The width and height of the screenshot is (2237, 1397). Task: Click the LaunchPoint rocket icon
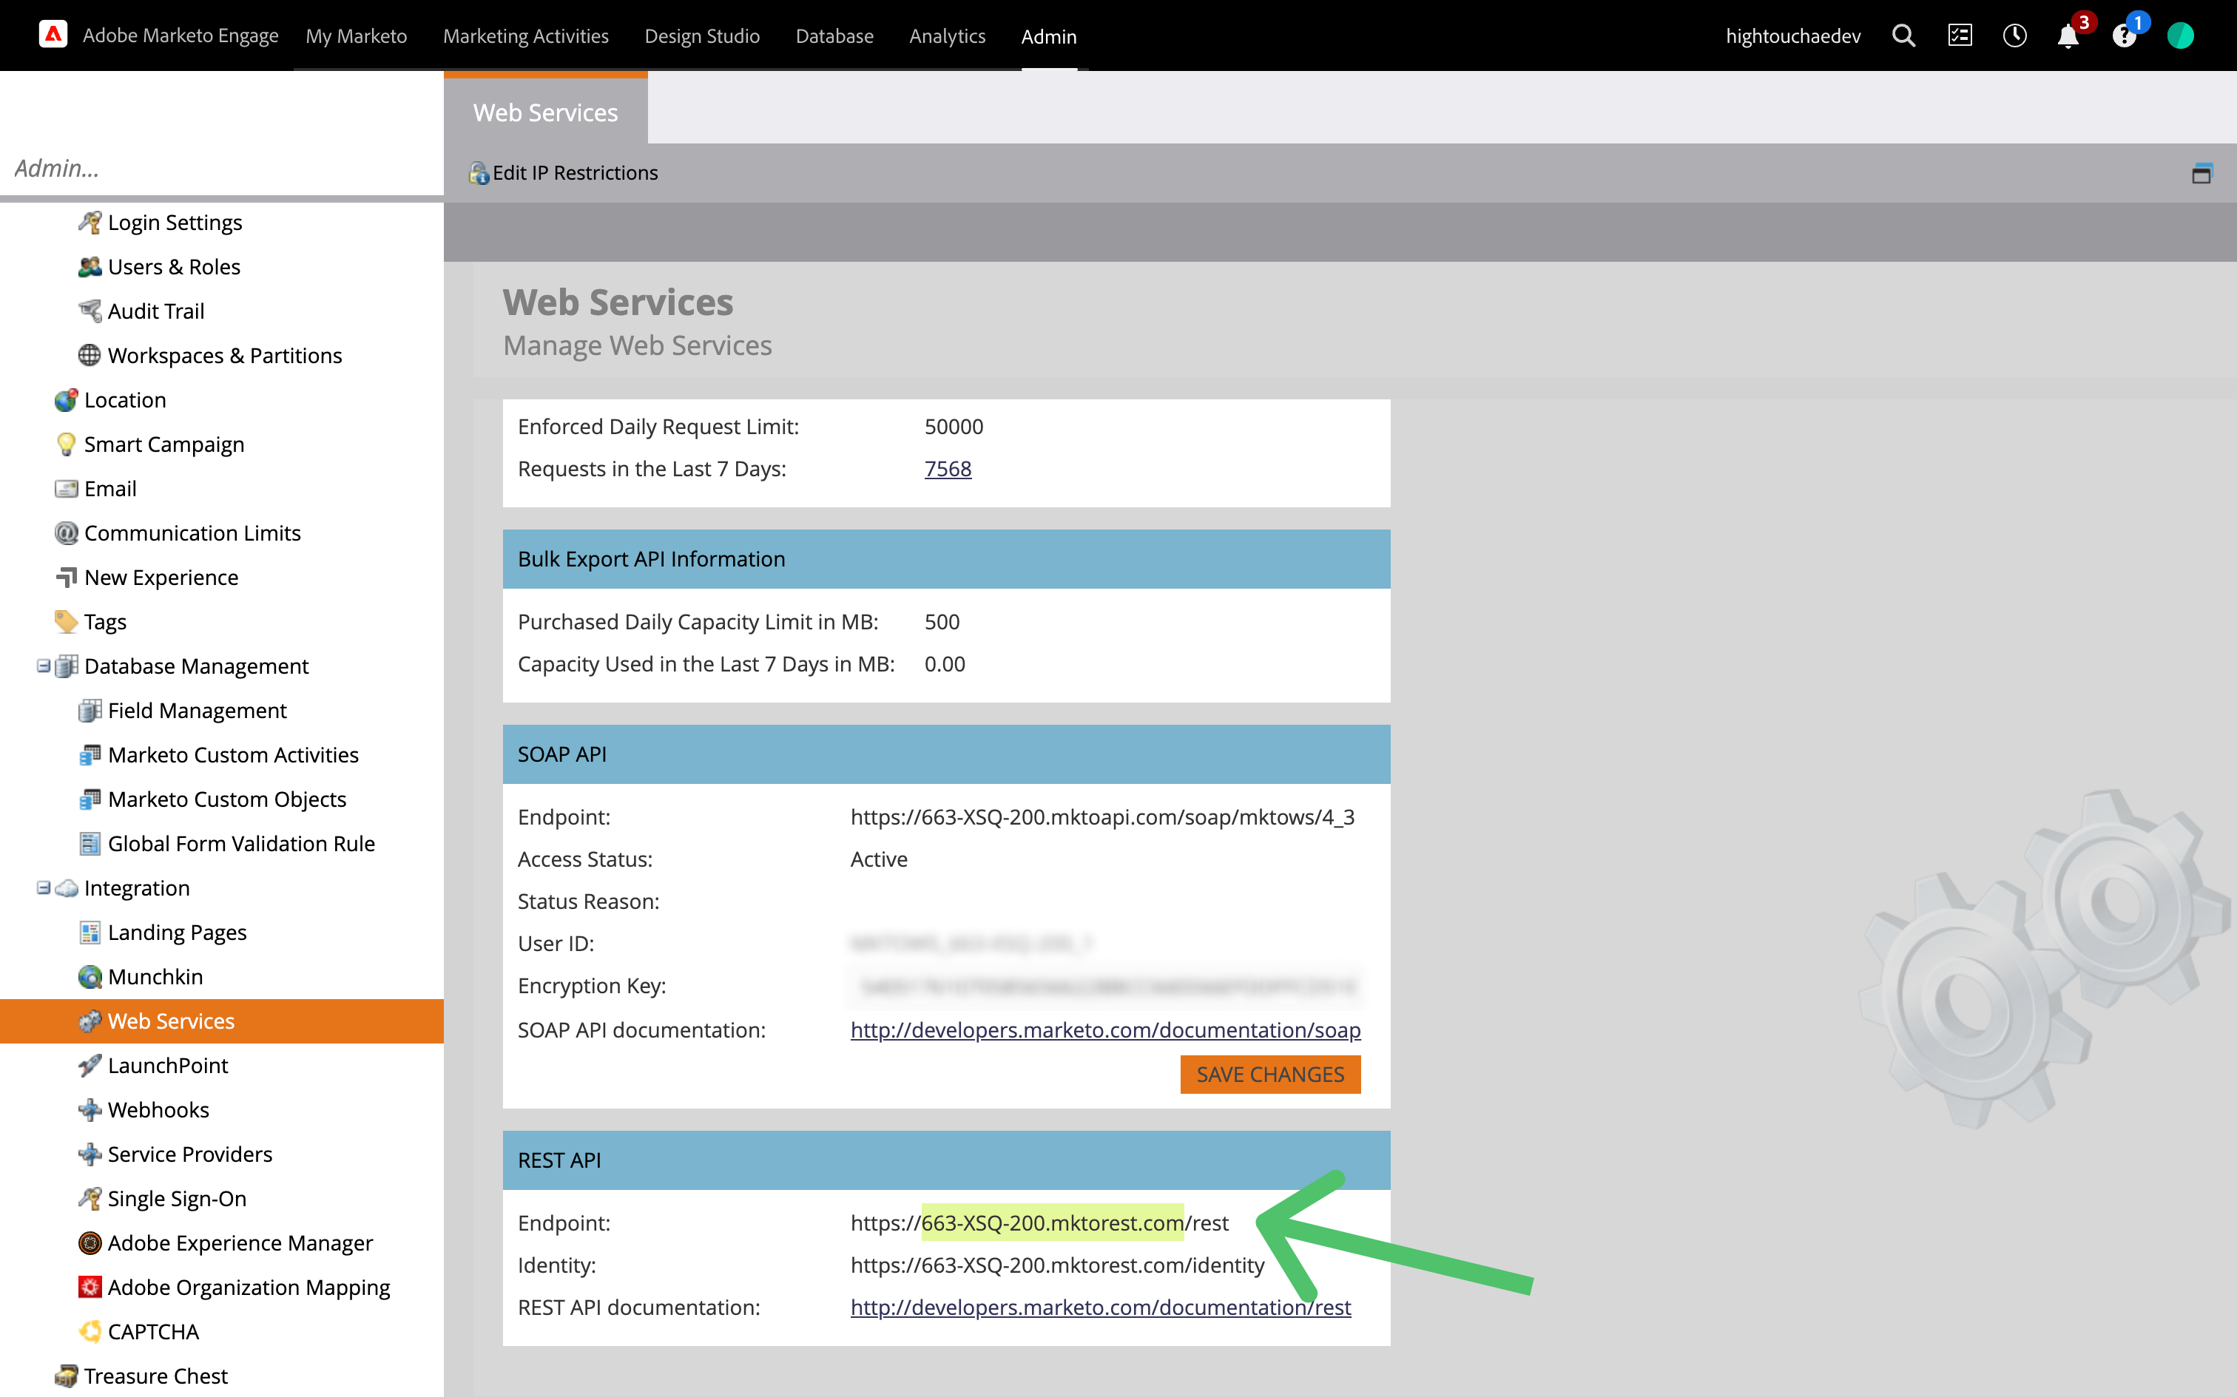[90, 1065]
